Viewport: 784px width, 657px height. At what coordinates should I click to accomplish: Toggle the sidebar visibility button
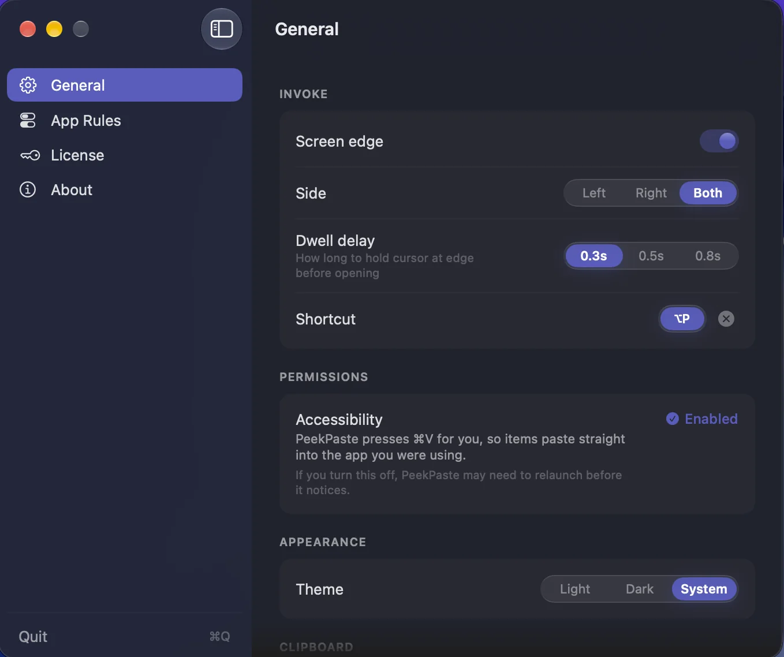[x=222, y=29]
